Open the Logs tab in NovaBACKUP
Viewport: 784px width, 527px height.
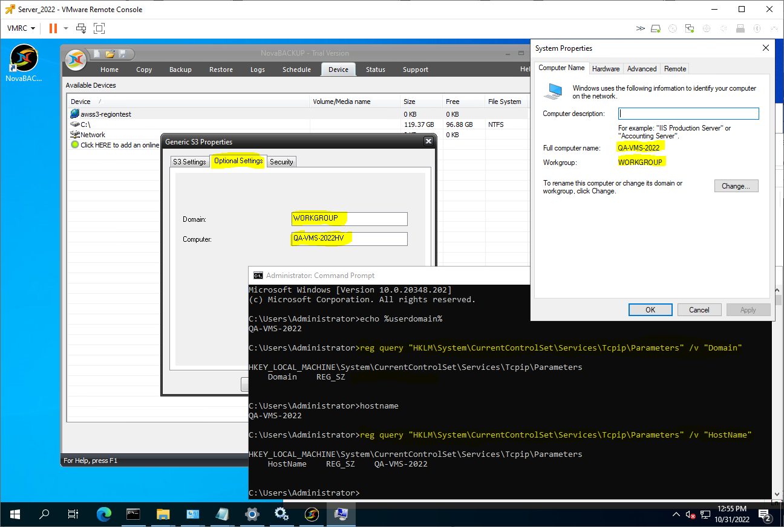pyautogui.click(x=258, y=70)
